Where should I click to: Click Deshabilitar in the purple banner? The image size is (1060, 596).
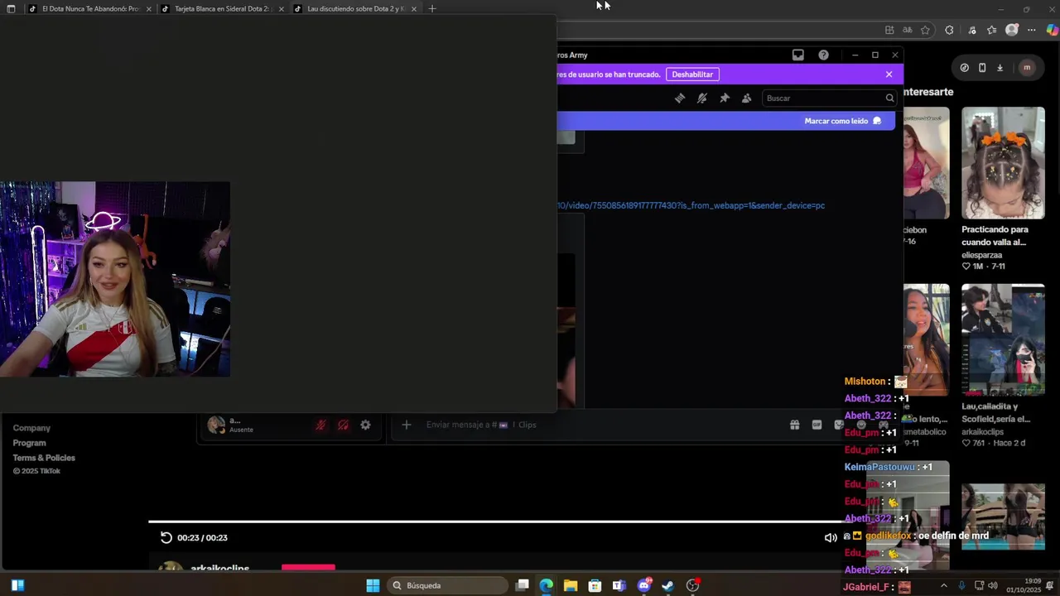692,74
